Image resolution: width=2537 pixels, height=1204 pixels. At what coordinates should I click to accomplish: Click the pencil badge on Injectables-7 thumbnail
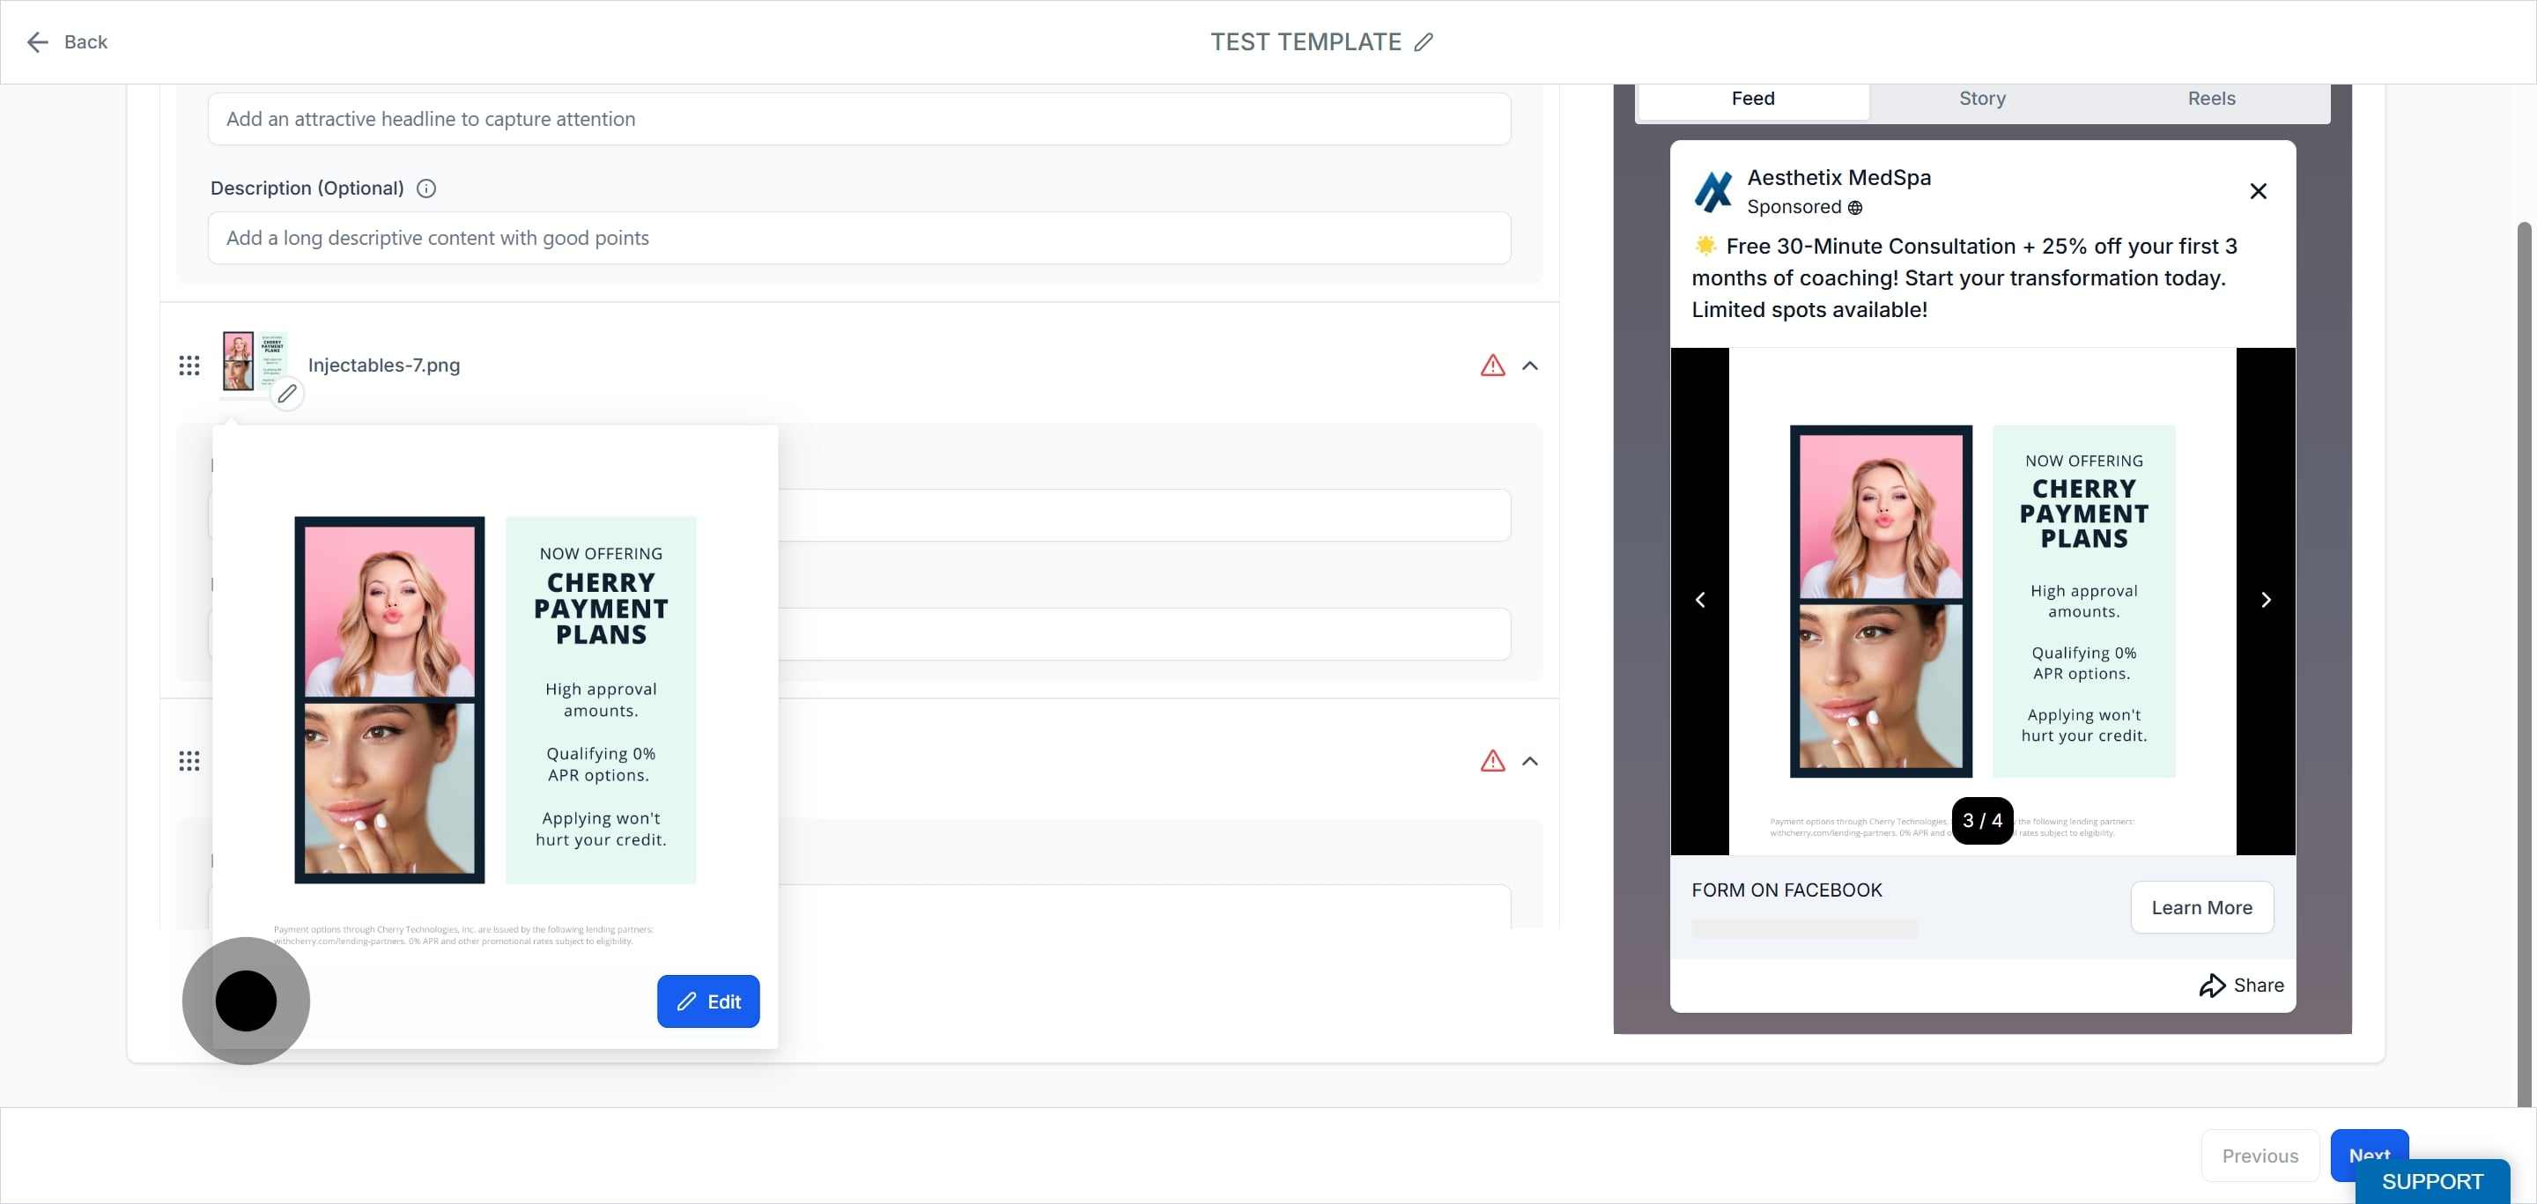[286, 394]
